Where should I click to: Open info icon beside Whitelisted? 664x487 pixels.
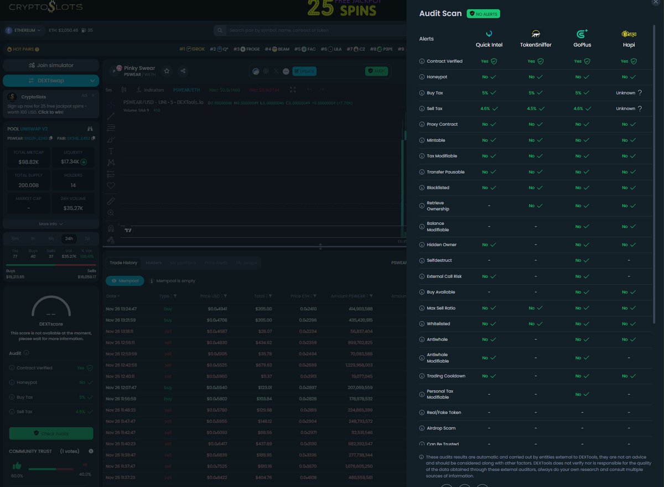[422, 324]
